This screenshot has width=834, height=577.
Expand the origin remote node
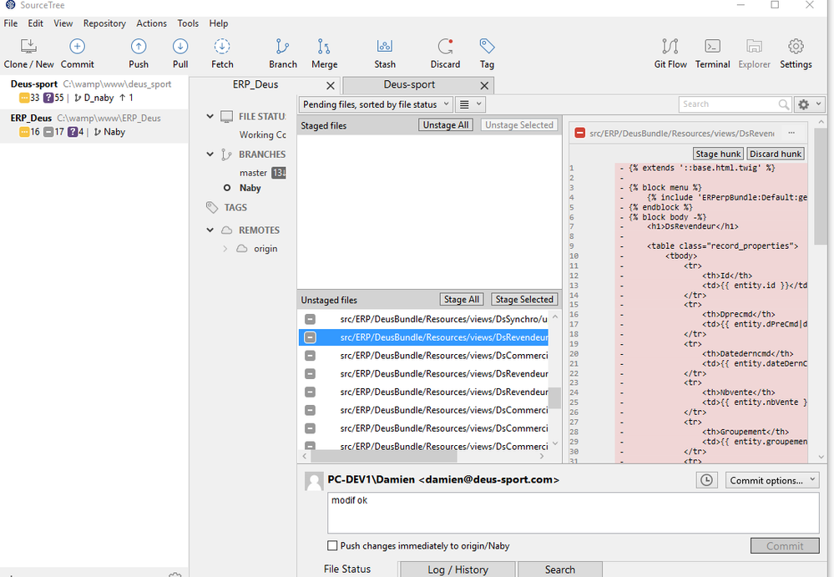tap(225, 248)
